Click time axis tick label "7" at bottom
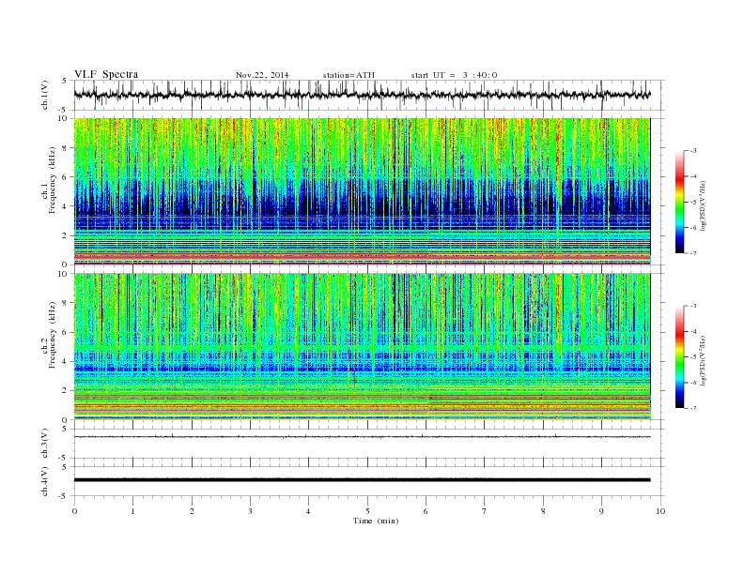Viewport: 744px width, 574px height. (x=485, y=511)
